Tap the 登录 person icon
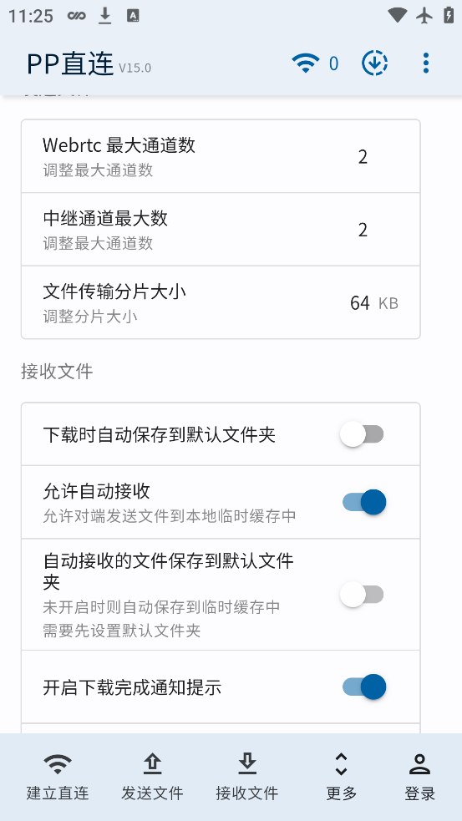Viewport: 462px width, 821px height. click(x=419, y=764)
